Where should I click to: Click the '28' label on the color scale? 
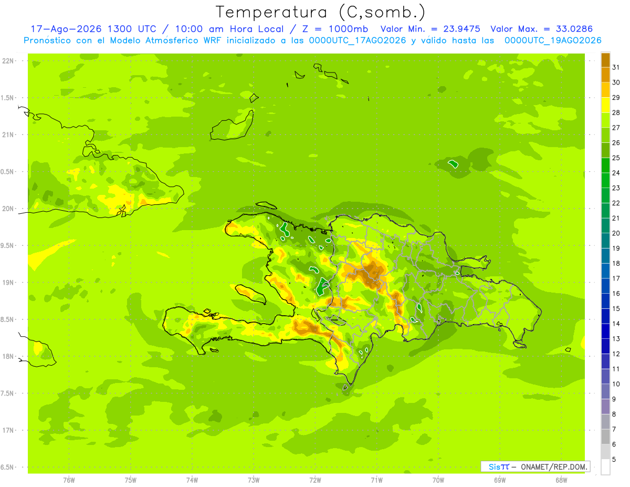(x=616, y=112)
